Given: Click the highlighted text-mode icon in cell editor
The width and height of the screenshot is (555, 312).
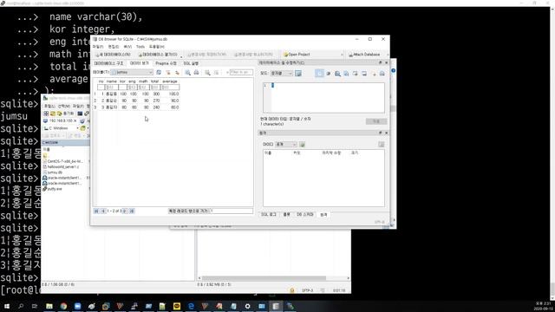Looking at the screenshot, I should click(319, 73).
